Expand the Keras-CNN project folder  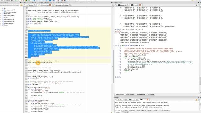pos(1,14)
